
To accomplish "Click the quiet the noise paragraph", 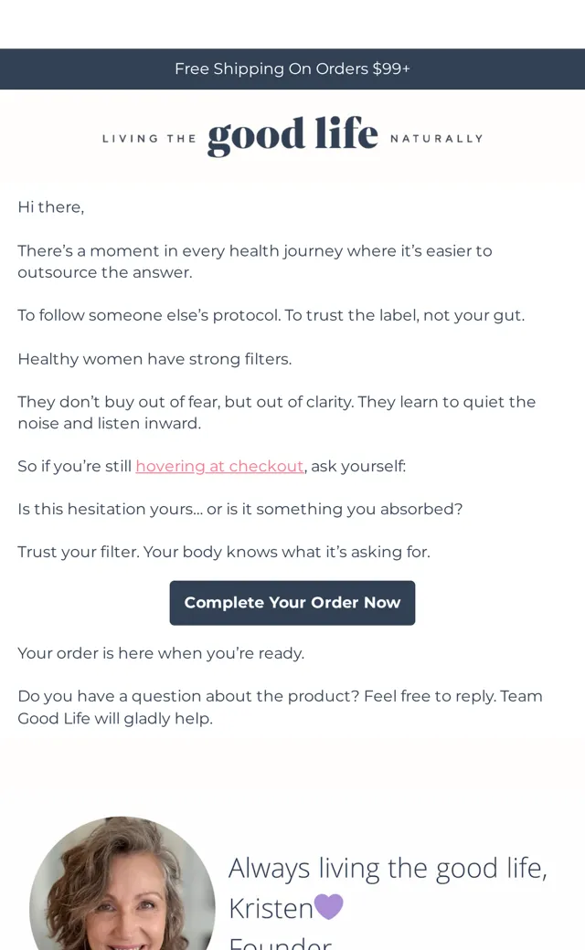I will pos(276,413).
